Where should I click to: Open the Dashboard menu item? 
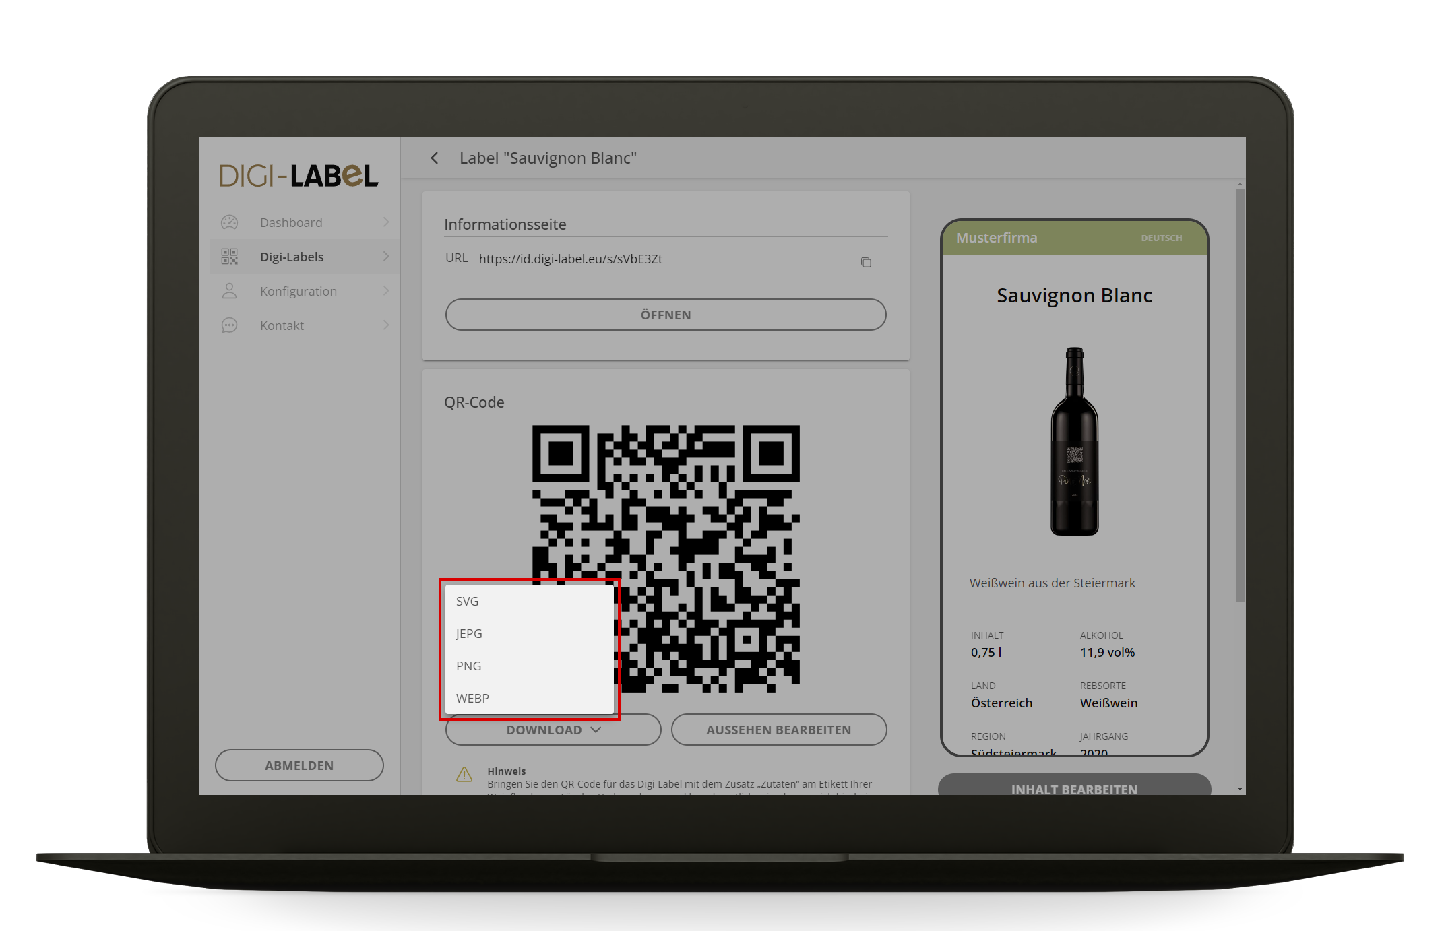pos(305,222)
